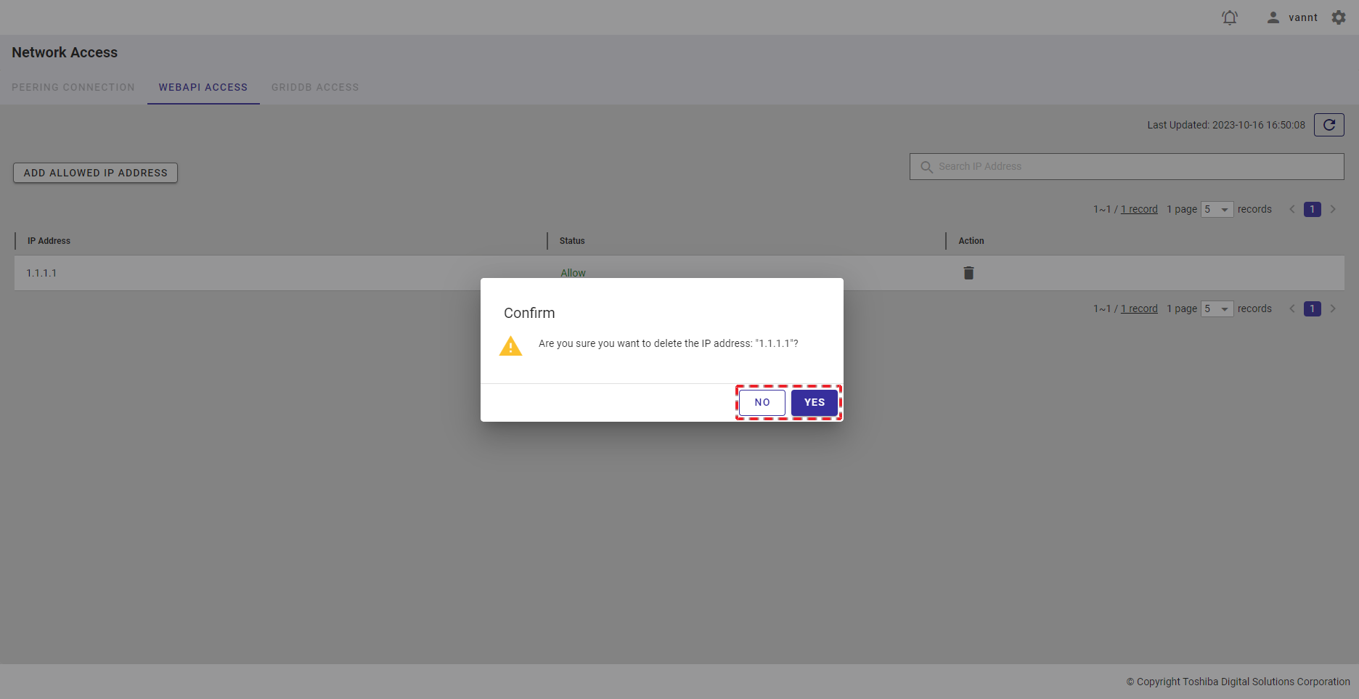
Task: Open the GRIDDB ACCESS tab
Action: [315, 87]
